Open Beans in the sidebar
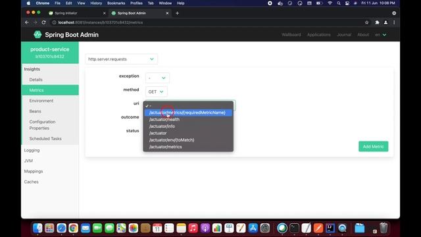The height and width of the screenshot is (237, 421). pos(50,111)
